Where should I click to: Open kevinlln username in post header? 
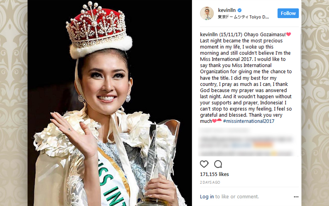click(x=227, y=10)
